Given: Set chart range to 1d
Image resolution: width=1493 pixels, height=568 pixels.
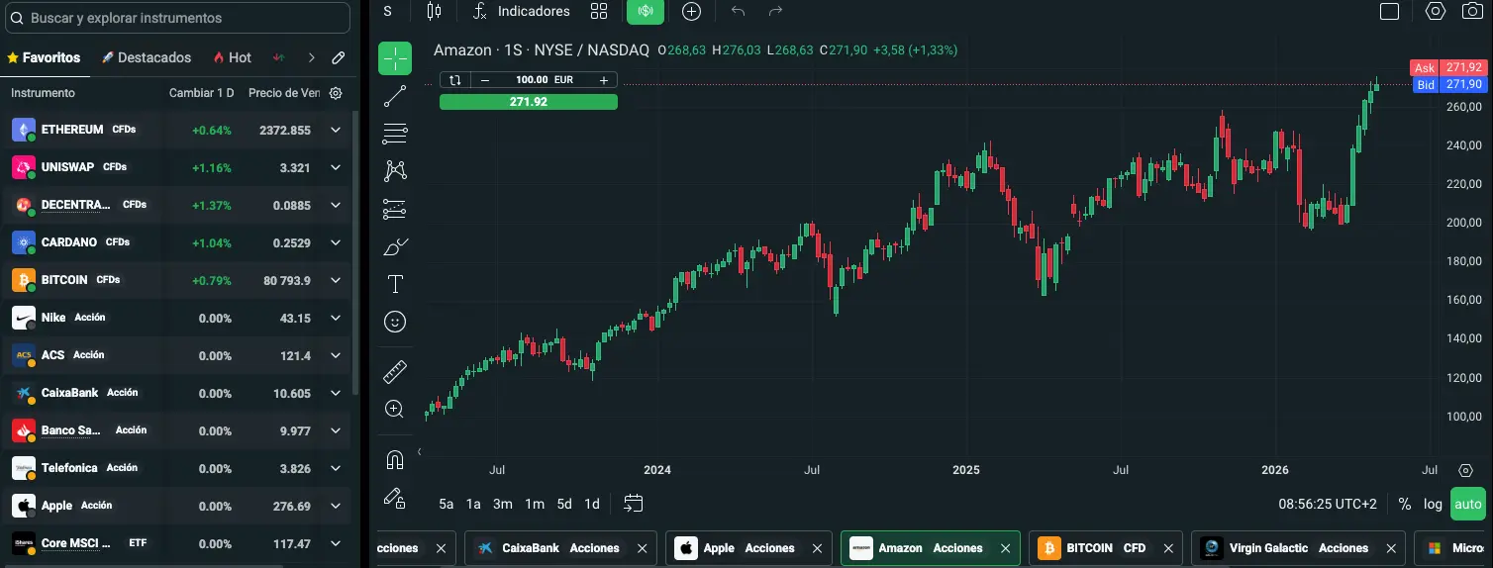Looking at the screenshot, I should (592, 504).
